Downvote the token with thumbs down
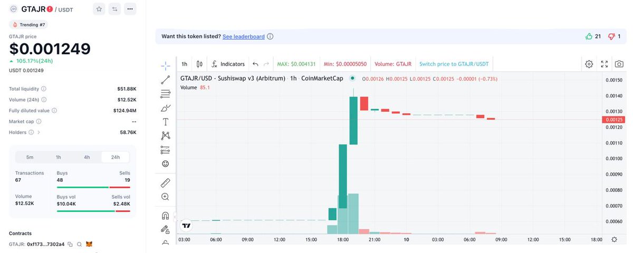Viewport: 633px width, 253px height. pos(612,36)
